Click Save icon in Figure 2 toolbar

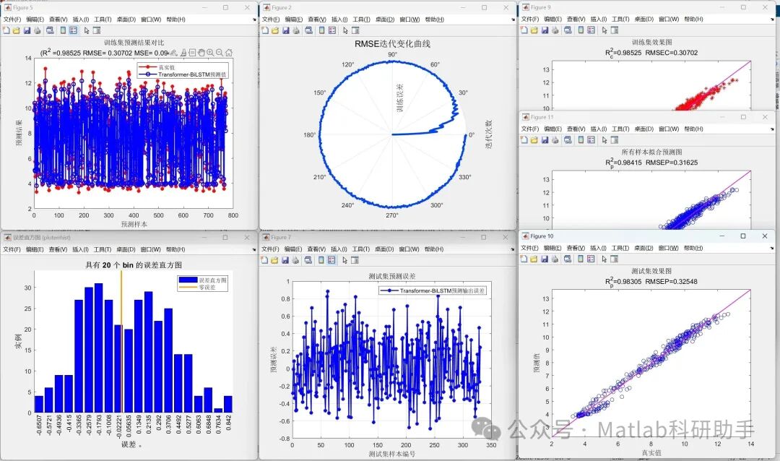click(285, 30)
